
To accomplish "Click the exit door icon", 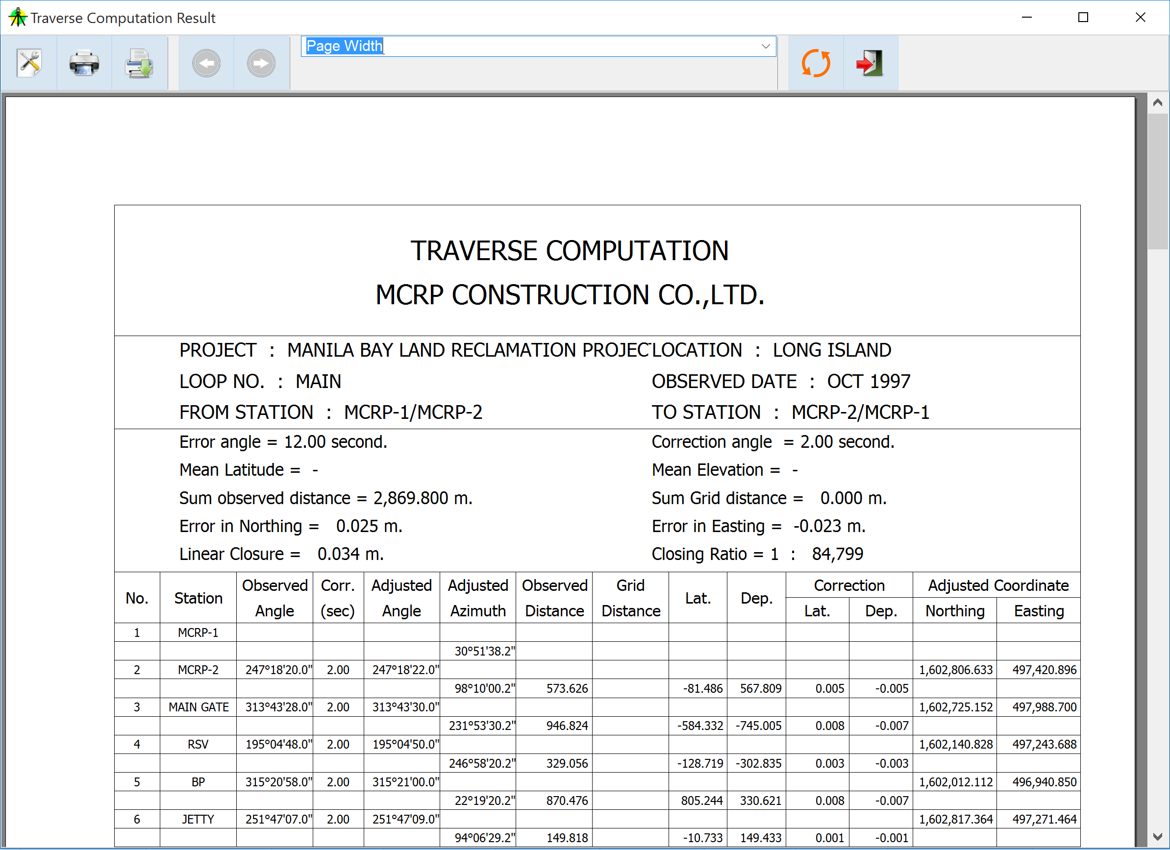I will point(871,63).
